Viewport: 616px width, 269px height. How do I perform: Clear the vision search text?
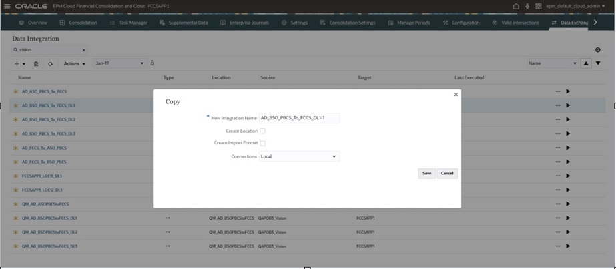tap(83, 50)
